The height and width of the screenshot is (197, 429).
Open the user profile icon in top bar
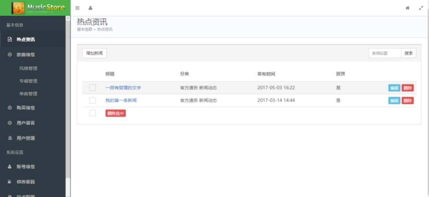[90, 8]
